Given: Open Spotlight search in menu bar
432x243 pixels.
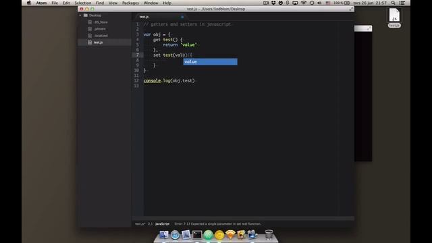Looking at the screenshot, I should (x=393, y=3).
